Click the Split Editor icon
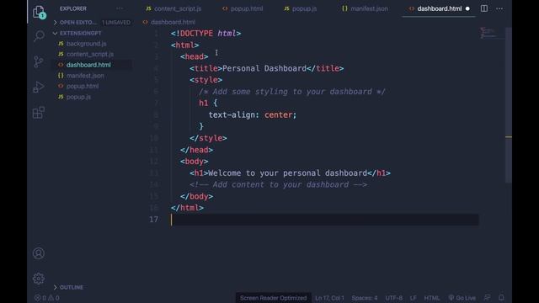 click(x=484, y=8)
